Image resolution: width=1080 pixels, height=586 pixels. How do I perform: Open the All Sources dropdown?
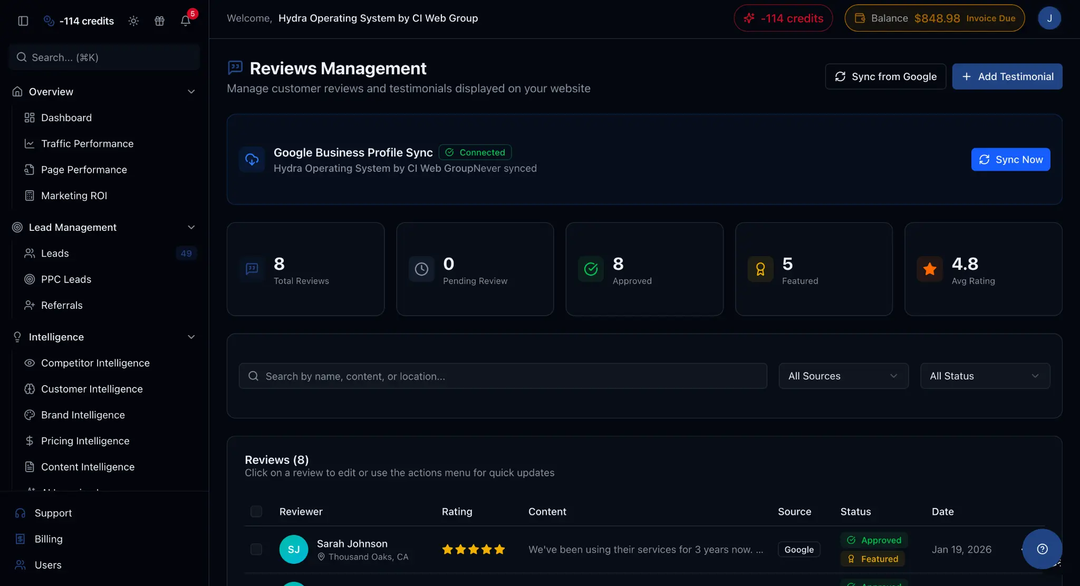pos(843,376)
